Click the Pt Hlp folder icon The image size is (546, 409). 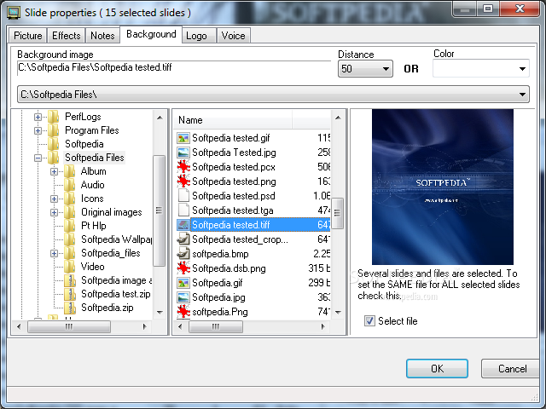point(70,226)
